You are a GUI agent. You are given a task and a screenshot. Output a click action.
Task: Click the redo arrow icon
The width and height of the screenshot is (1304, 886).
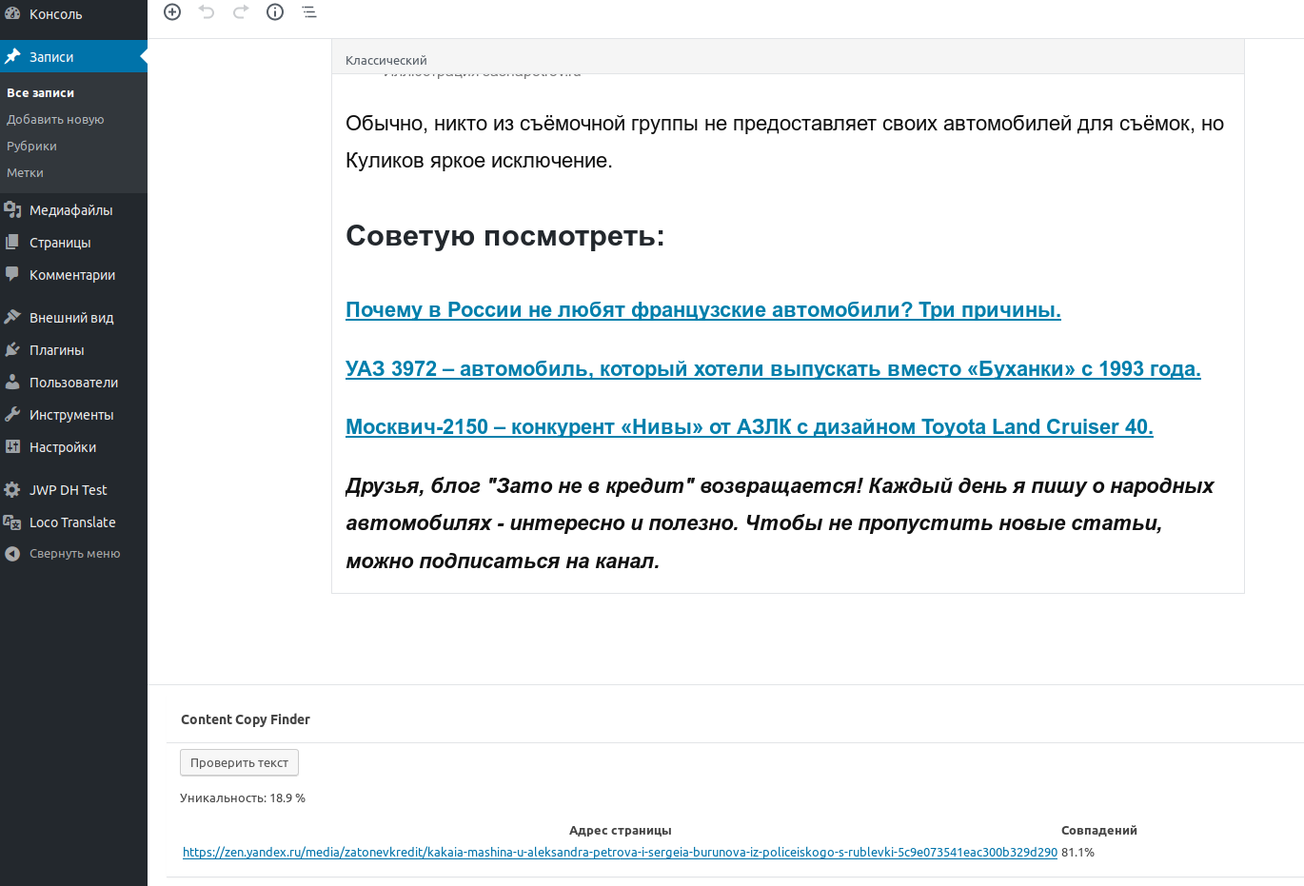241,11
